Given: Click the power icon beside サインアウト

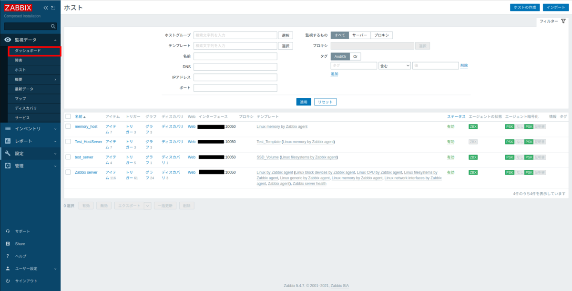Looking at the screenshot, I should pos(8,281).
